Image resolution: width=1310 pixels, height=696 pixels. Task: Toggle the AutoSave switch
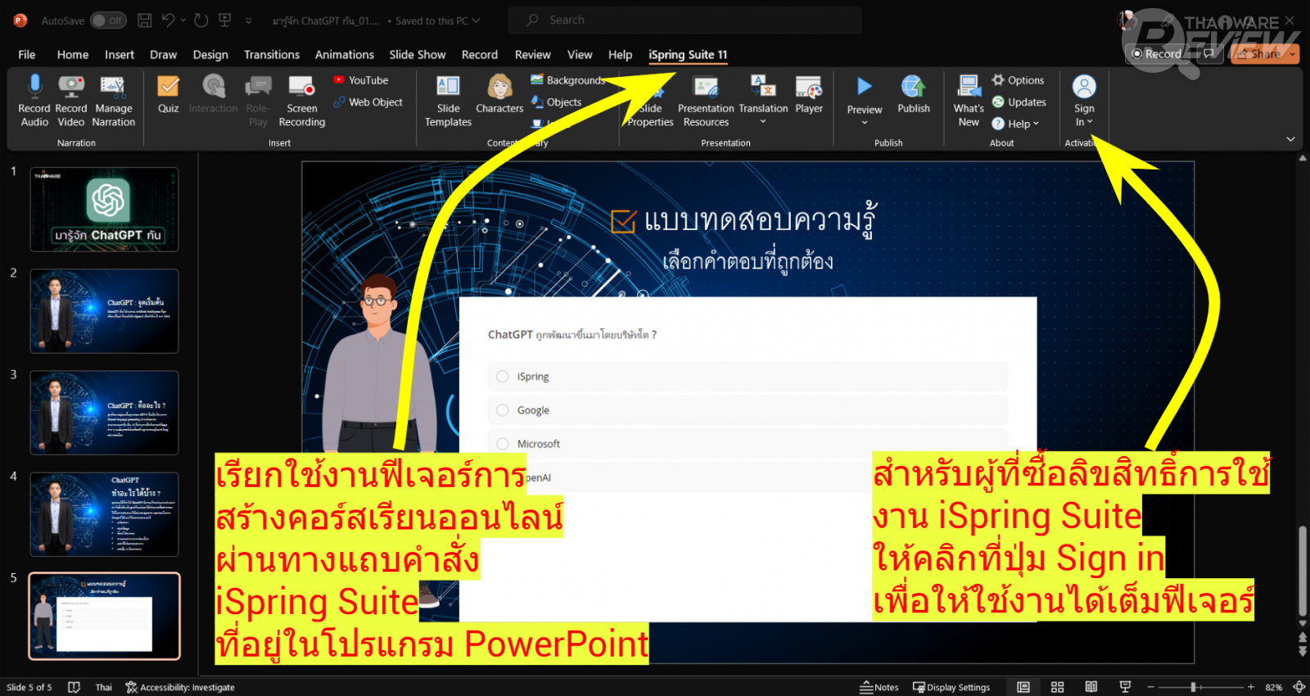coord(108,20)
